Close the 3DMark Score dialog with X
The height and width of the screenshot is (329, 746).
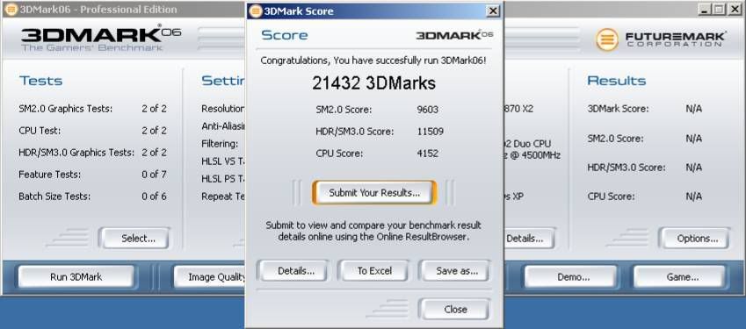pyautogui.click(x=493, y=11)
